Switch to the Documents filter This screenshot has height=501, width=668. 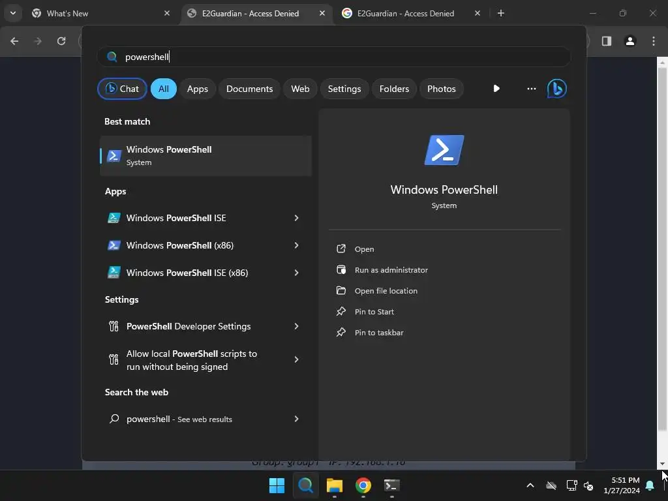pyautogui.click(x=249, y=89)
